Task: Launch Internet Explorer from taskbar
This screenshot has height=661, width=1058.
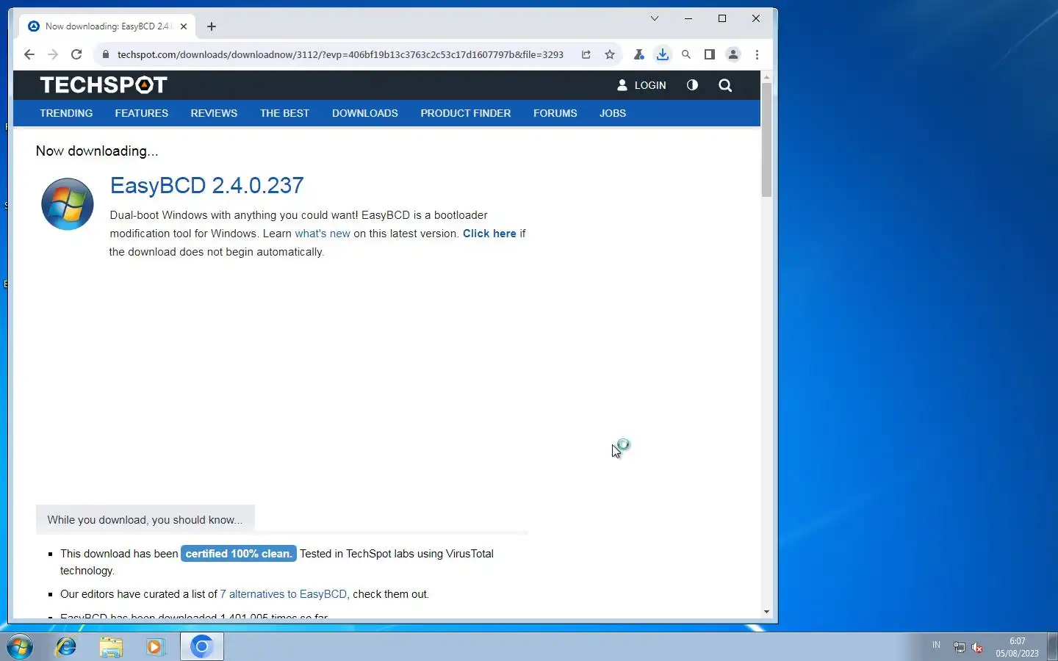Action: [x=66, y=647]
